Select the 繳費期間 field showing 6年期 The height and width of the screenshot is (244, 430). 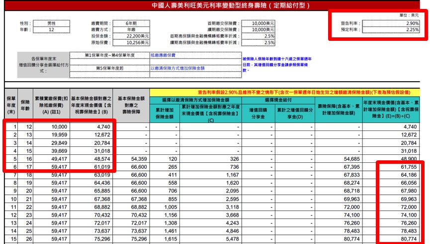[131, 23]
